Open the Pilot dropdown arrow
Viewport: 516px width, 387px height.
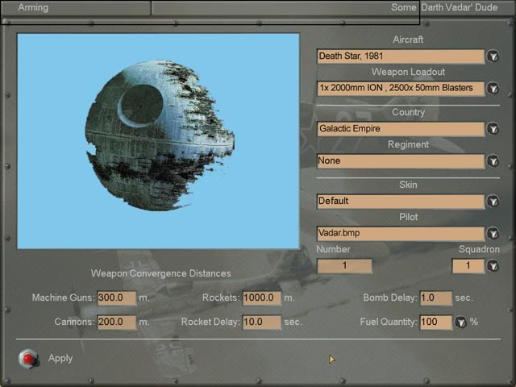coord(493,233)
